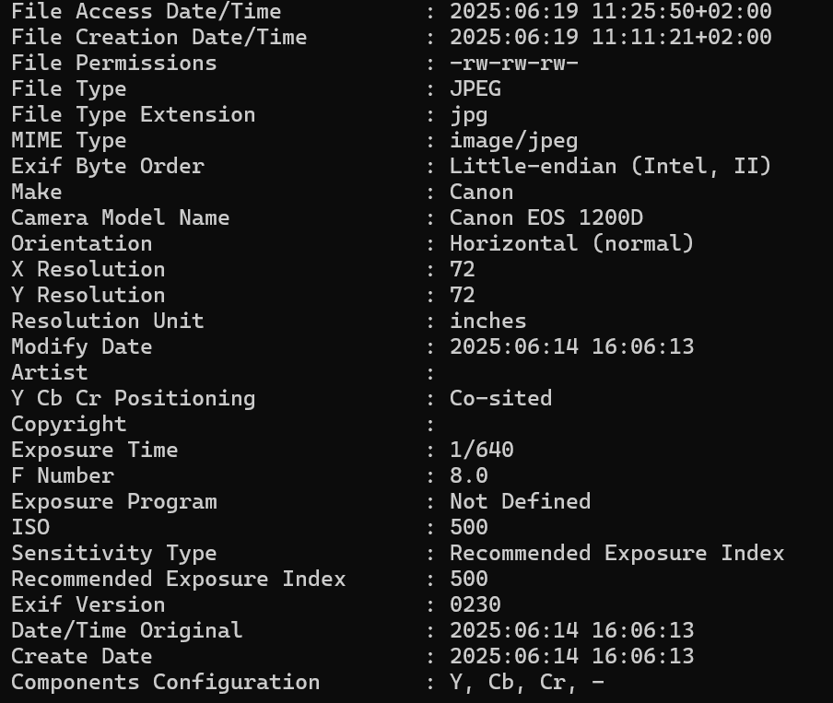Click the Date/Time Original timestamp value
833x703 pixels.
tap(571, 631)
